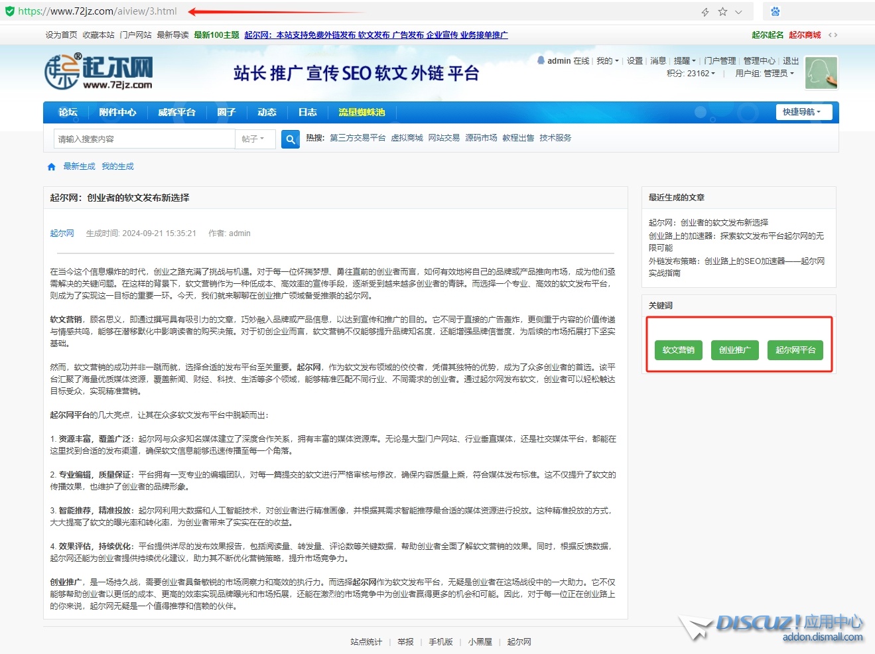Click the lightning bolt icon in address bar
Image resolution: width=875 pixels, height=654 pixels.
705,12
